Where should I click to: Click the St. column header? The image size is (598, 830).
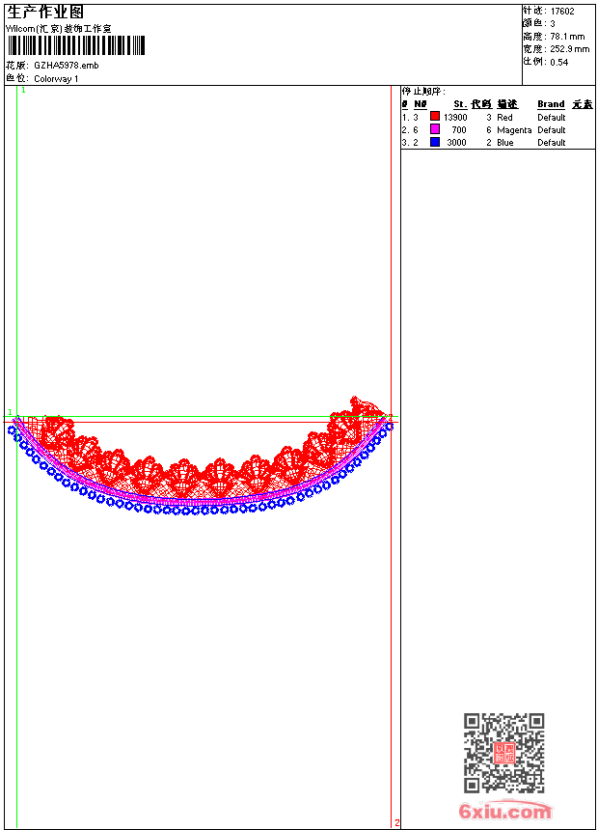pos(460,104)
